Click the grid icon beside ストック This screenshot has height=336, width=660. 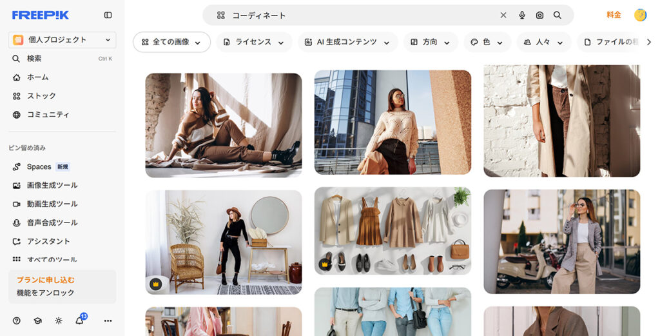coord(16,96)
